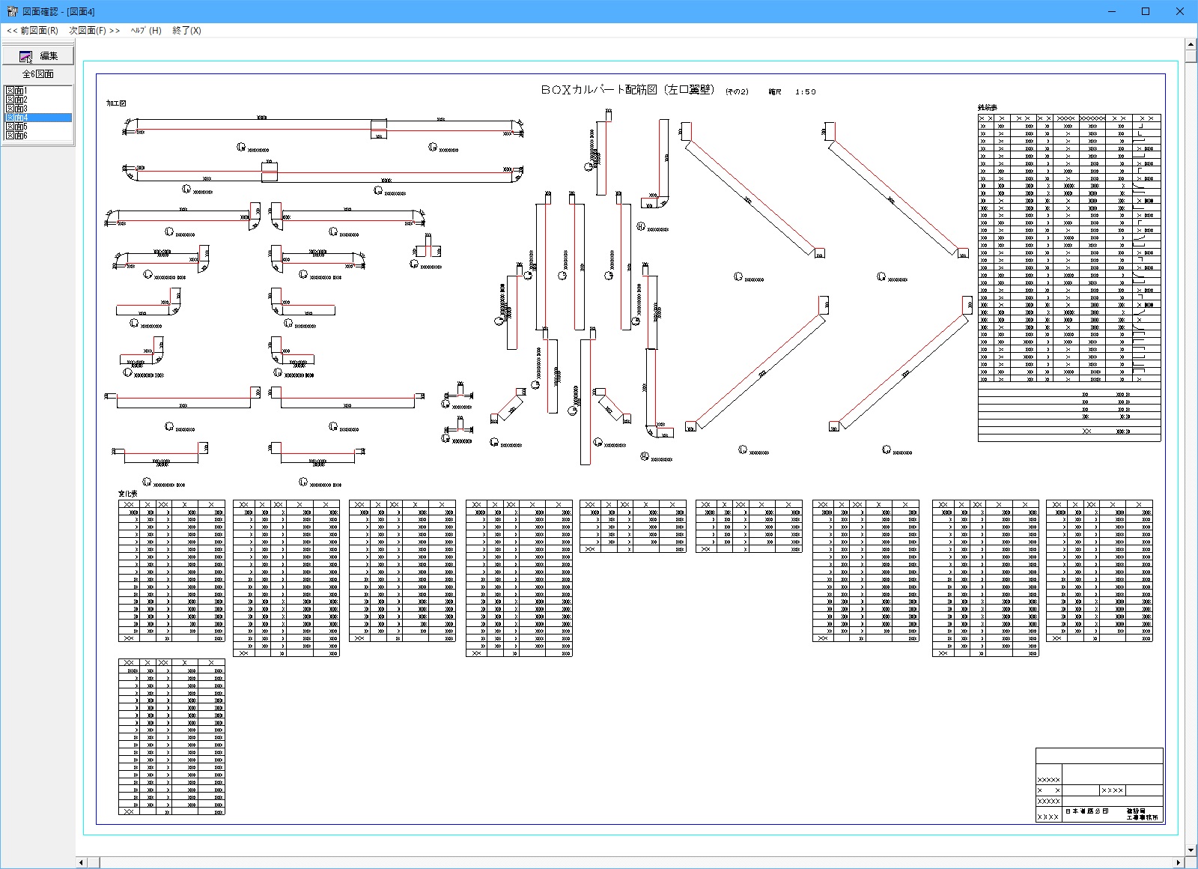Minimize the 図面確認 window

pos(1111,11)
